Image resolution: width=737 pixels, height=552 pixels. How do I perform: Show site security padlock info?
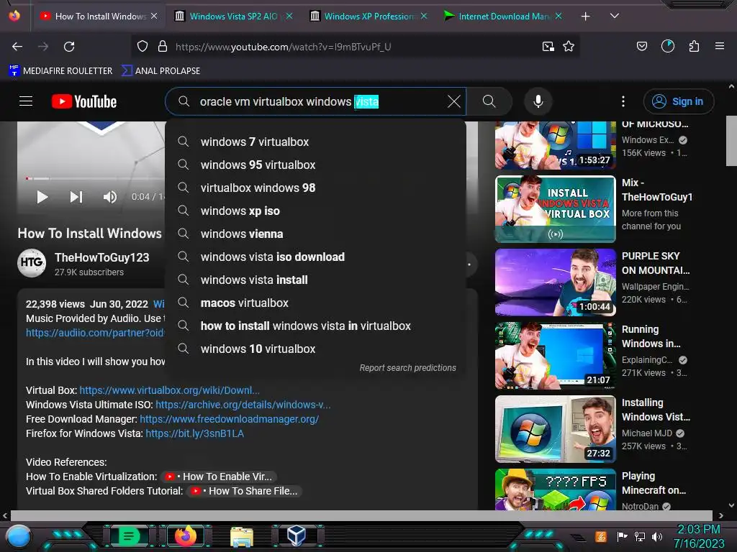163,47
